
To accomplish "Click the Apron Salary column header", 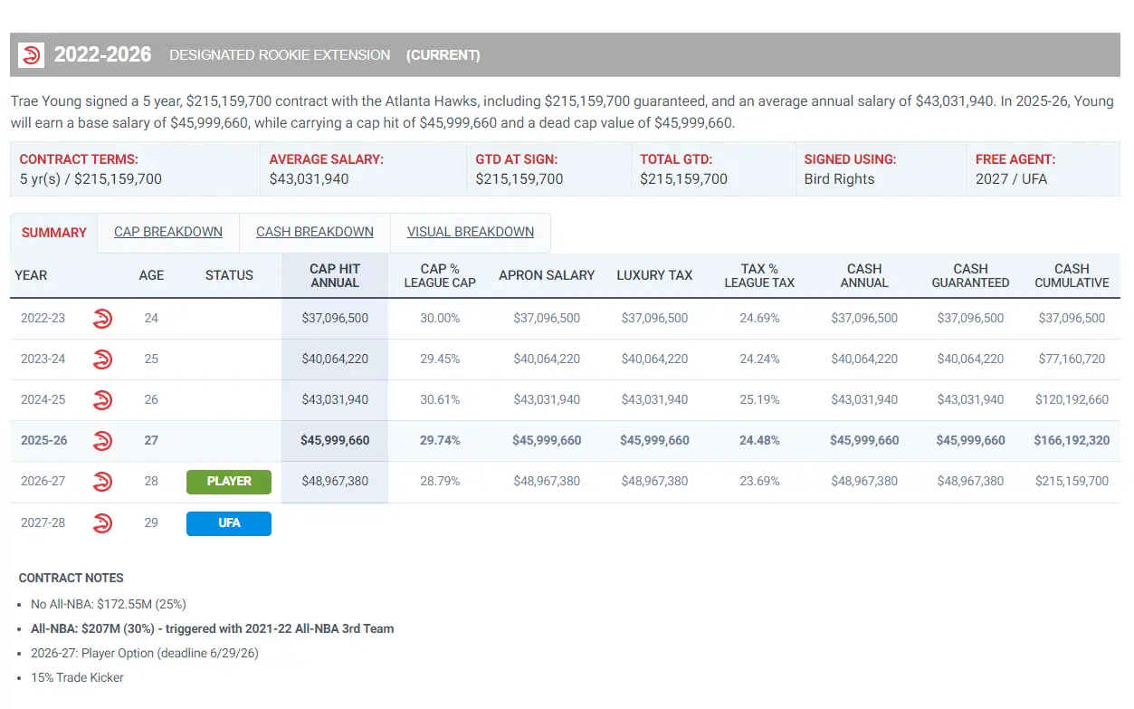I will point(547,275).
